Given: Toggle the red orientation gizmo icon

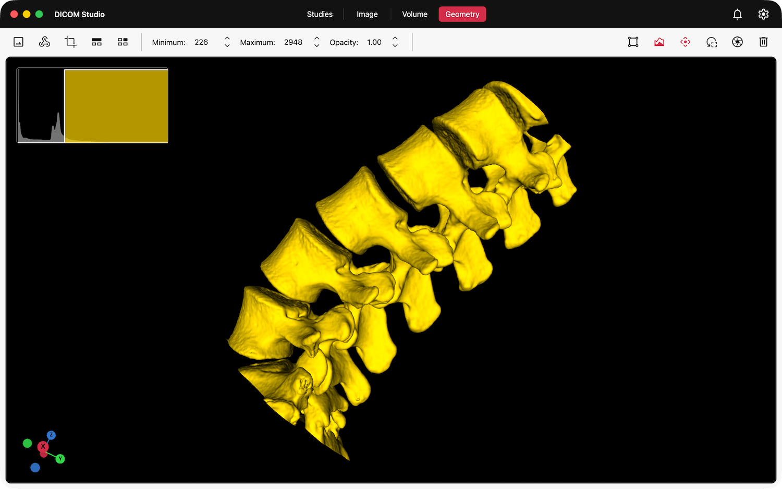Looking at the screenshot, I should click(x=685, y=42).
